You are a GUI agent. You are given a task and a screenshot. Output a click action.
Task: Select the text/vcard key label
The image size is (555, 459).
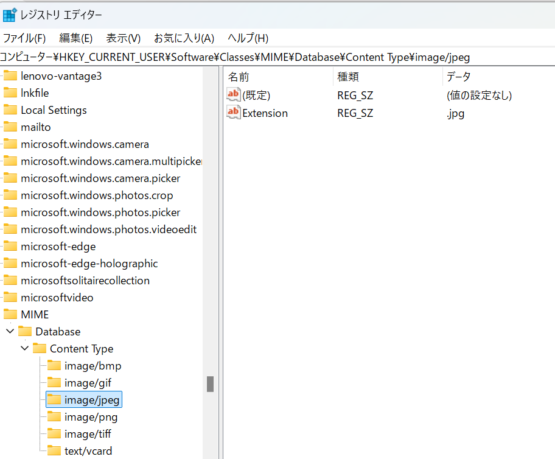[88, 451]
